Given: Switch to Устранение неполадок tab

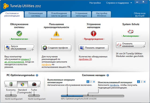Looking at the screenshot, I should (81, 14).
